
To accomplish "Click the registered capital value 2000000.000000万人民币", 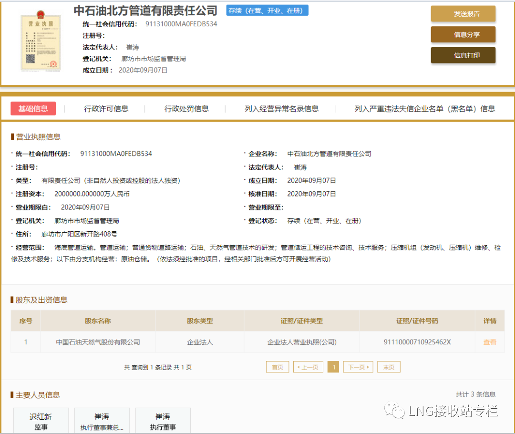I will (92, 194).
